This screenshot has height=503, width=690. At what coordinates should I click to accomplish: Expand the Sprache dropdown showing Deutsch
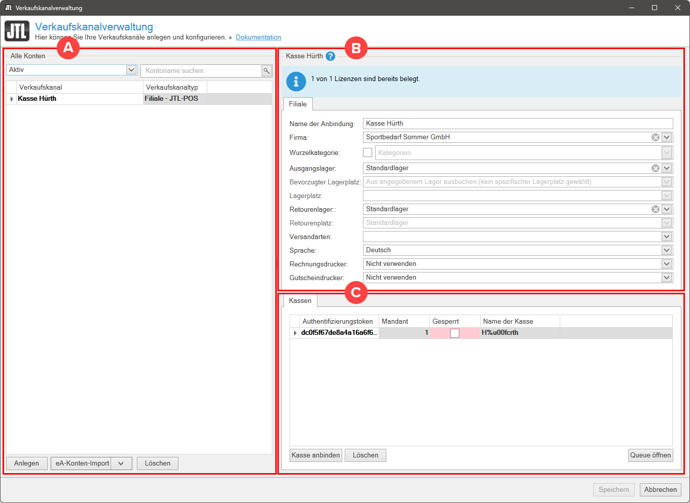tap(667, 250)
